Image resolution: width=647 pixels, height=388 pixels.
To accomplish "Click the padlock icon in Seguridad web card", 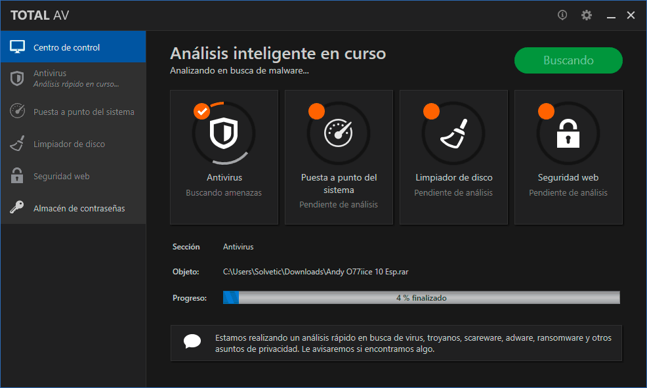I will (x=568, y=133).
